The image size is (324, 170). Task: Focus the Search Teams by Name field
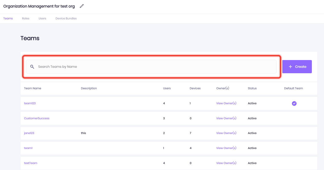point(151,67)
